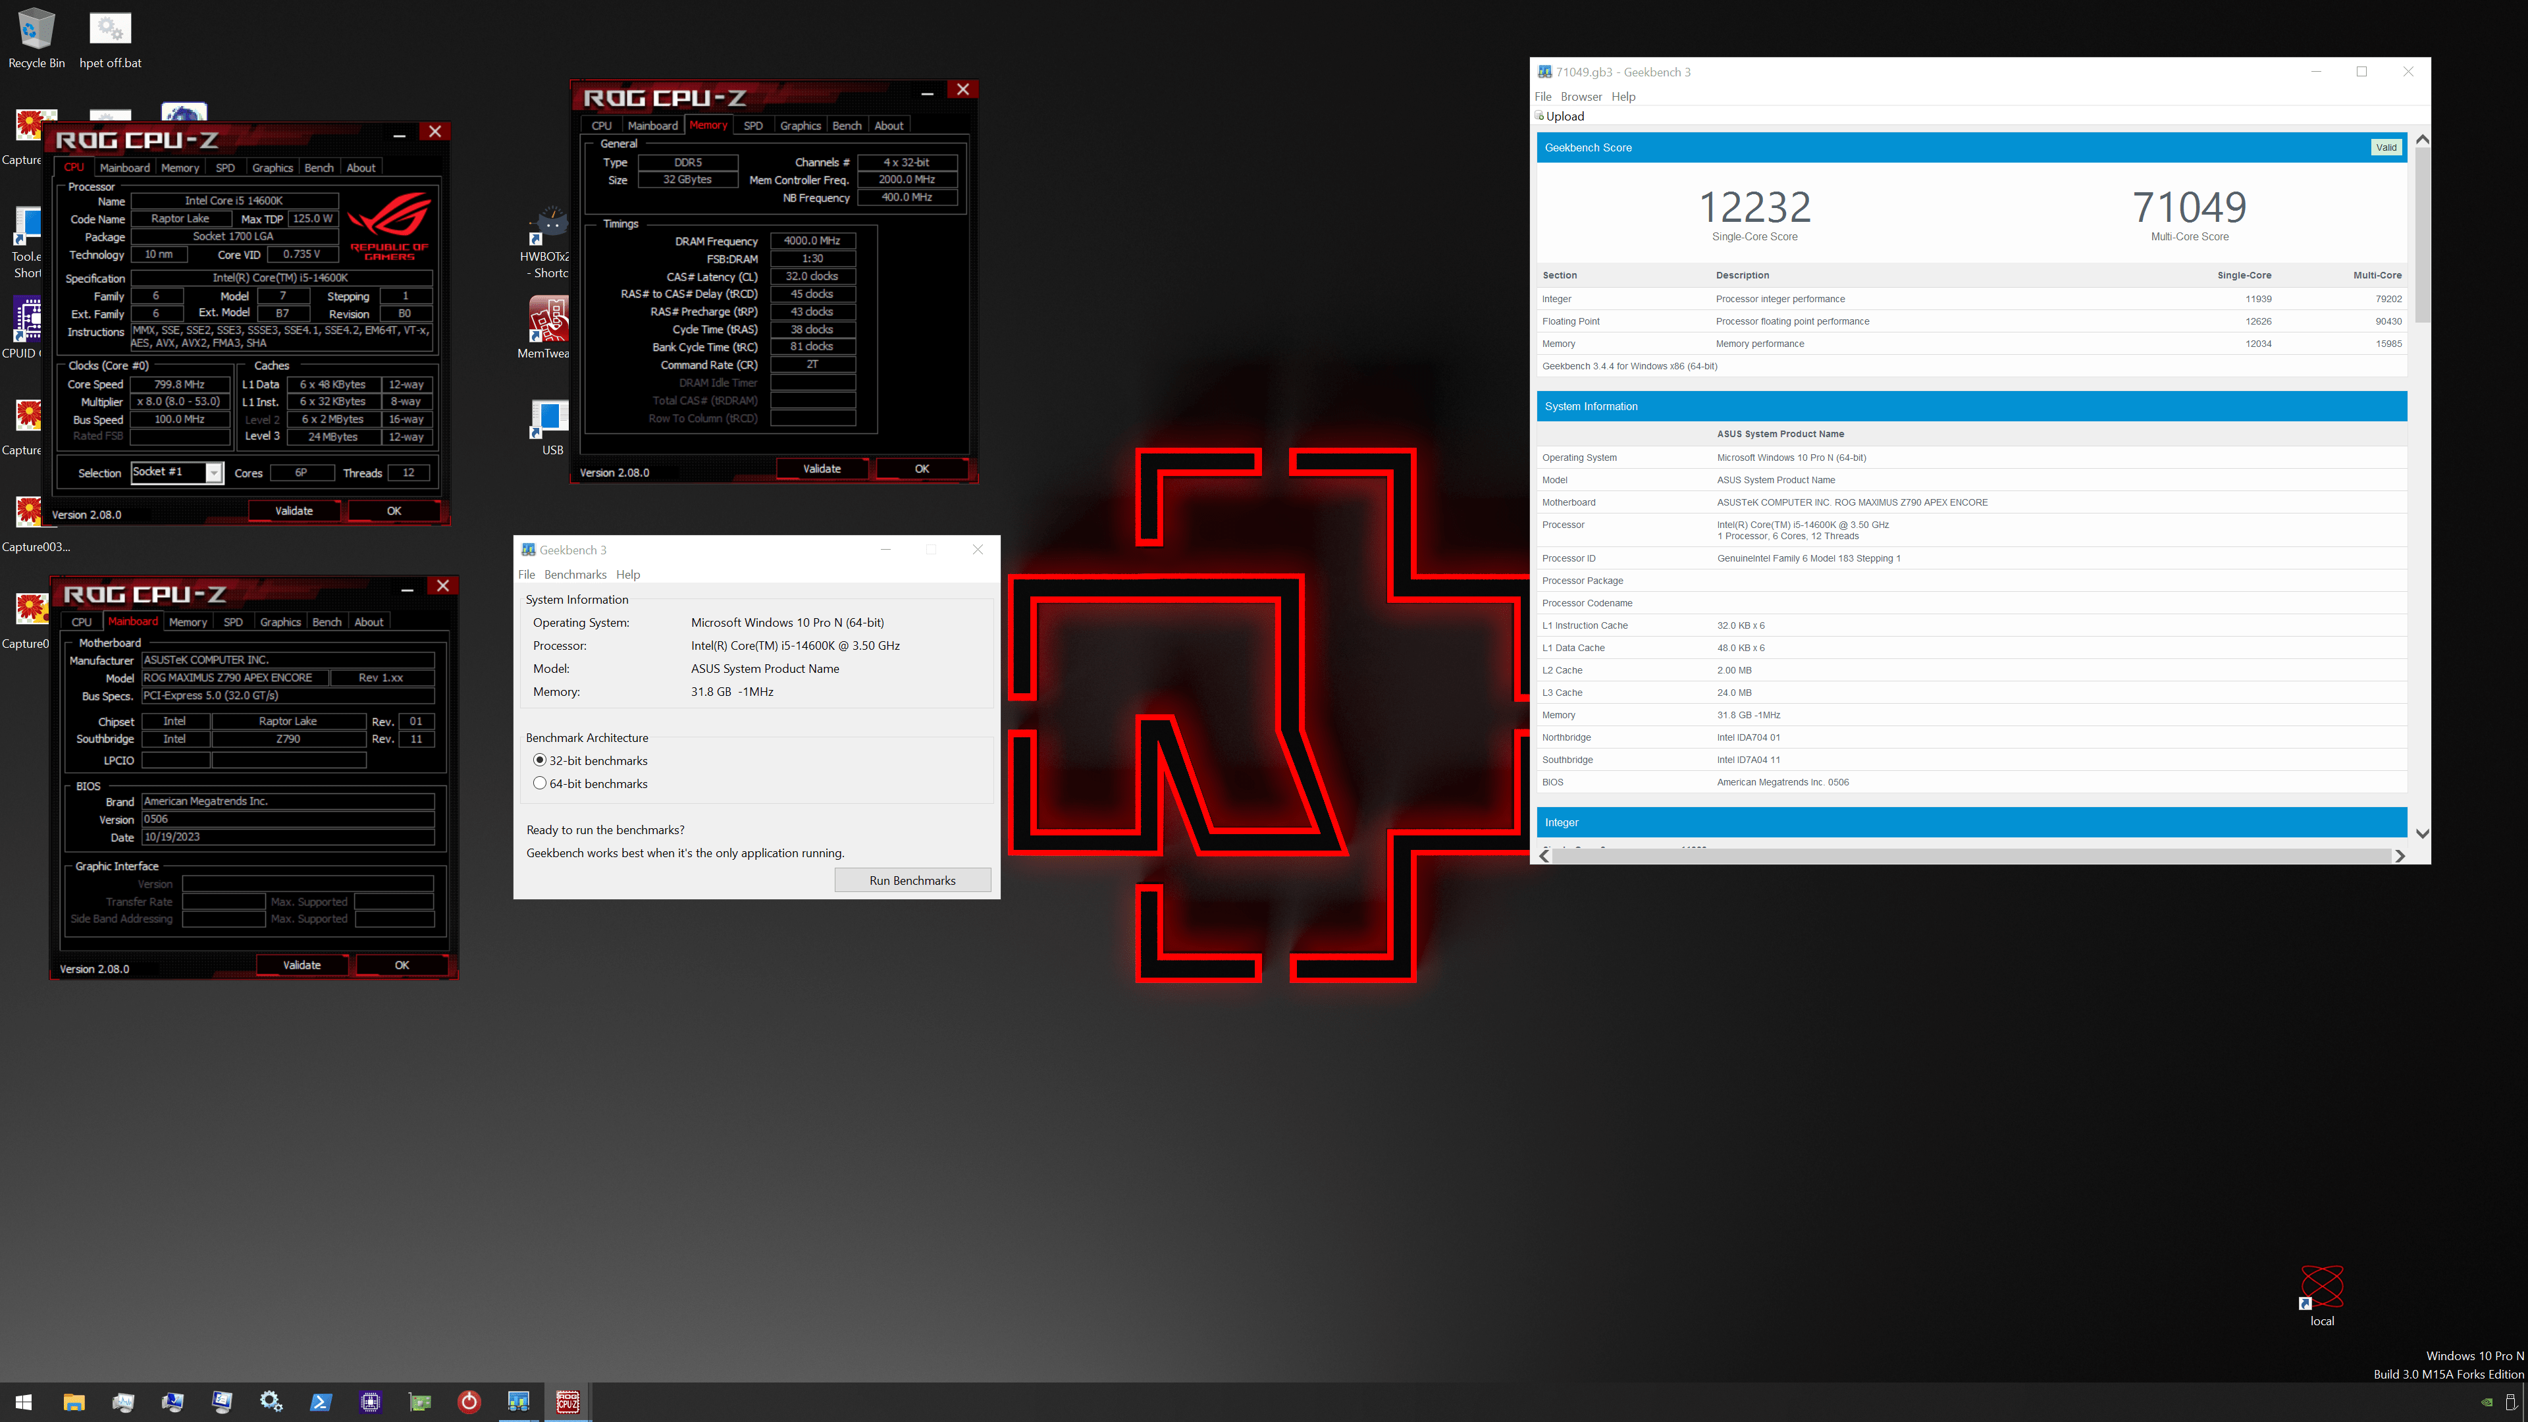The width and height of the screenshot is (2528, 1422).
Task: Click the vertical scrollbar thumb in Geekbench results
Action: pos(2421,234)
